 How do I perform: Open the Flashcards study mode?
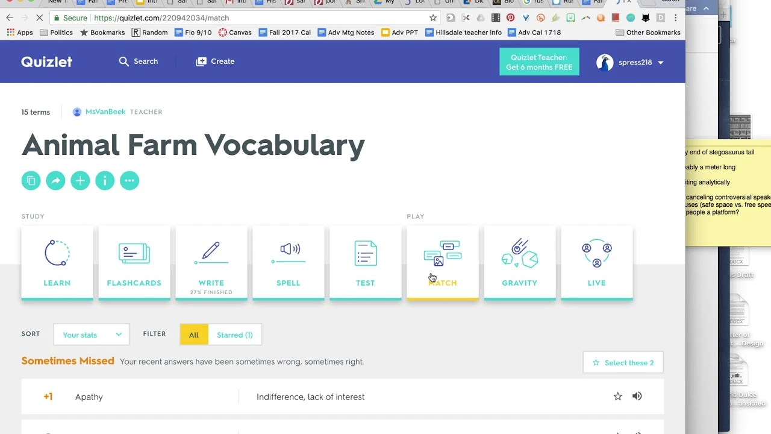point(134,262)
